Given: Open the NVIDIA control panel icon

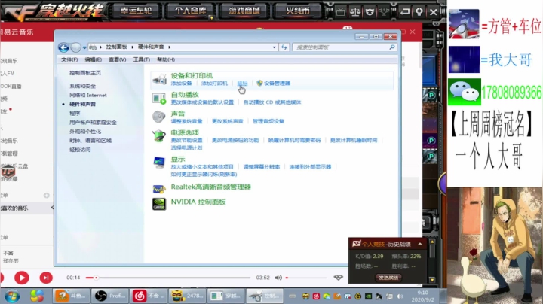Looking at the screenshot, I should coord(159,204).
